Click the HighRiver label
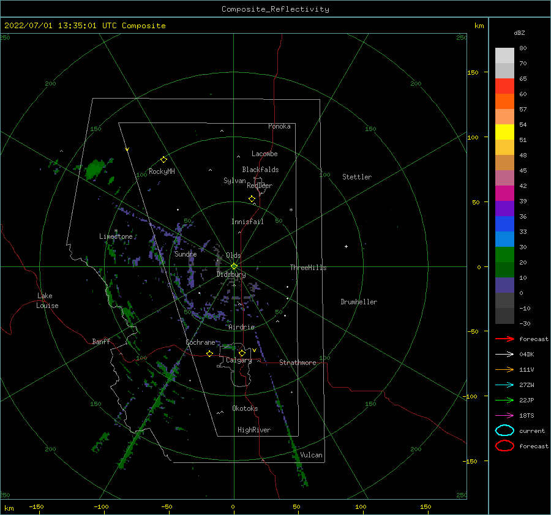Viewport: 551px width, 515px height. 254,430
